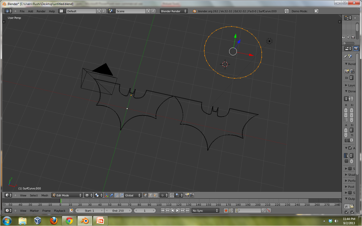Toggle outliner selectability cursor icon
Viewport: 362px width, 226px height.
(x=348, y=37)
